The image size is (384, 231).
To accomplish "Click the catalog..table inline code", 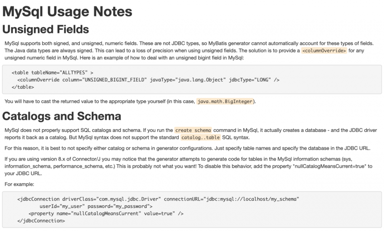I will coord(200,138).
